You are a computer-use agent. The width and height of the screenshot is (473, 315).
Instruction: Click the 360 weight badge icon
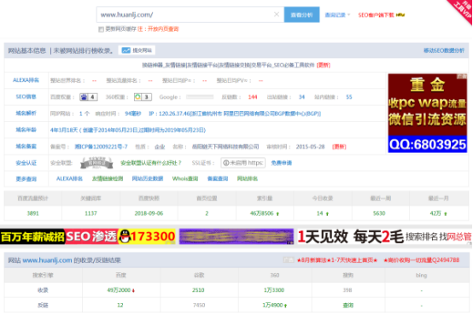143,96
